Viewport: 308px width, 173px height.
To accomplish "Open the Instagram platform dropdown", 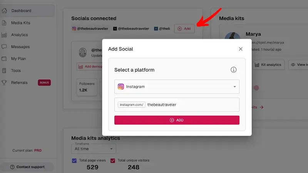I will (x=177, y=86).
